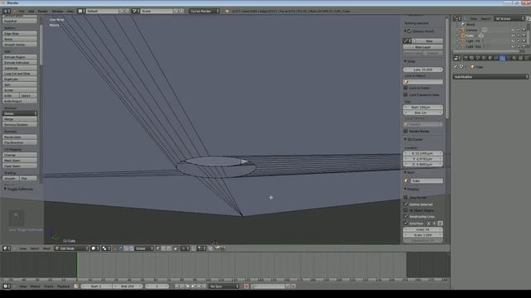
Task: Click the play animation button in timeline
Action: [x=193, y=286]
